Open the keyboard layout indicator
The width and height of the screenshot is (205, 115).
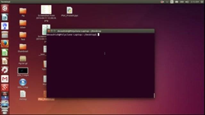(172, 2)
